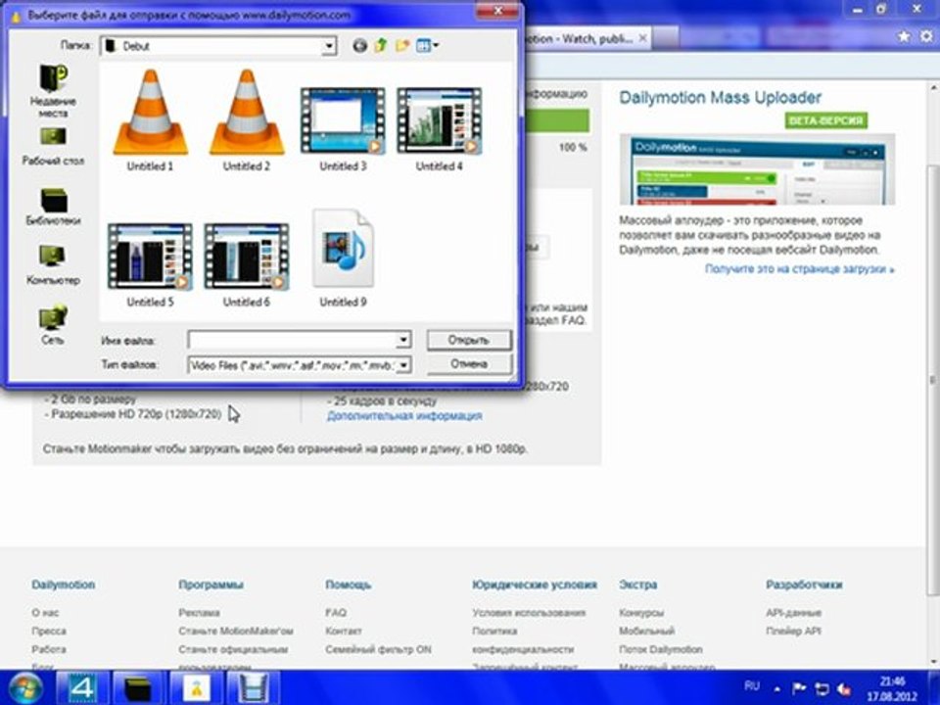Image resolution: width=940 pixels, height=705 pixels.
Task: Select the Untitled 5 video thumbnail
Action: point(150,263)
